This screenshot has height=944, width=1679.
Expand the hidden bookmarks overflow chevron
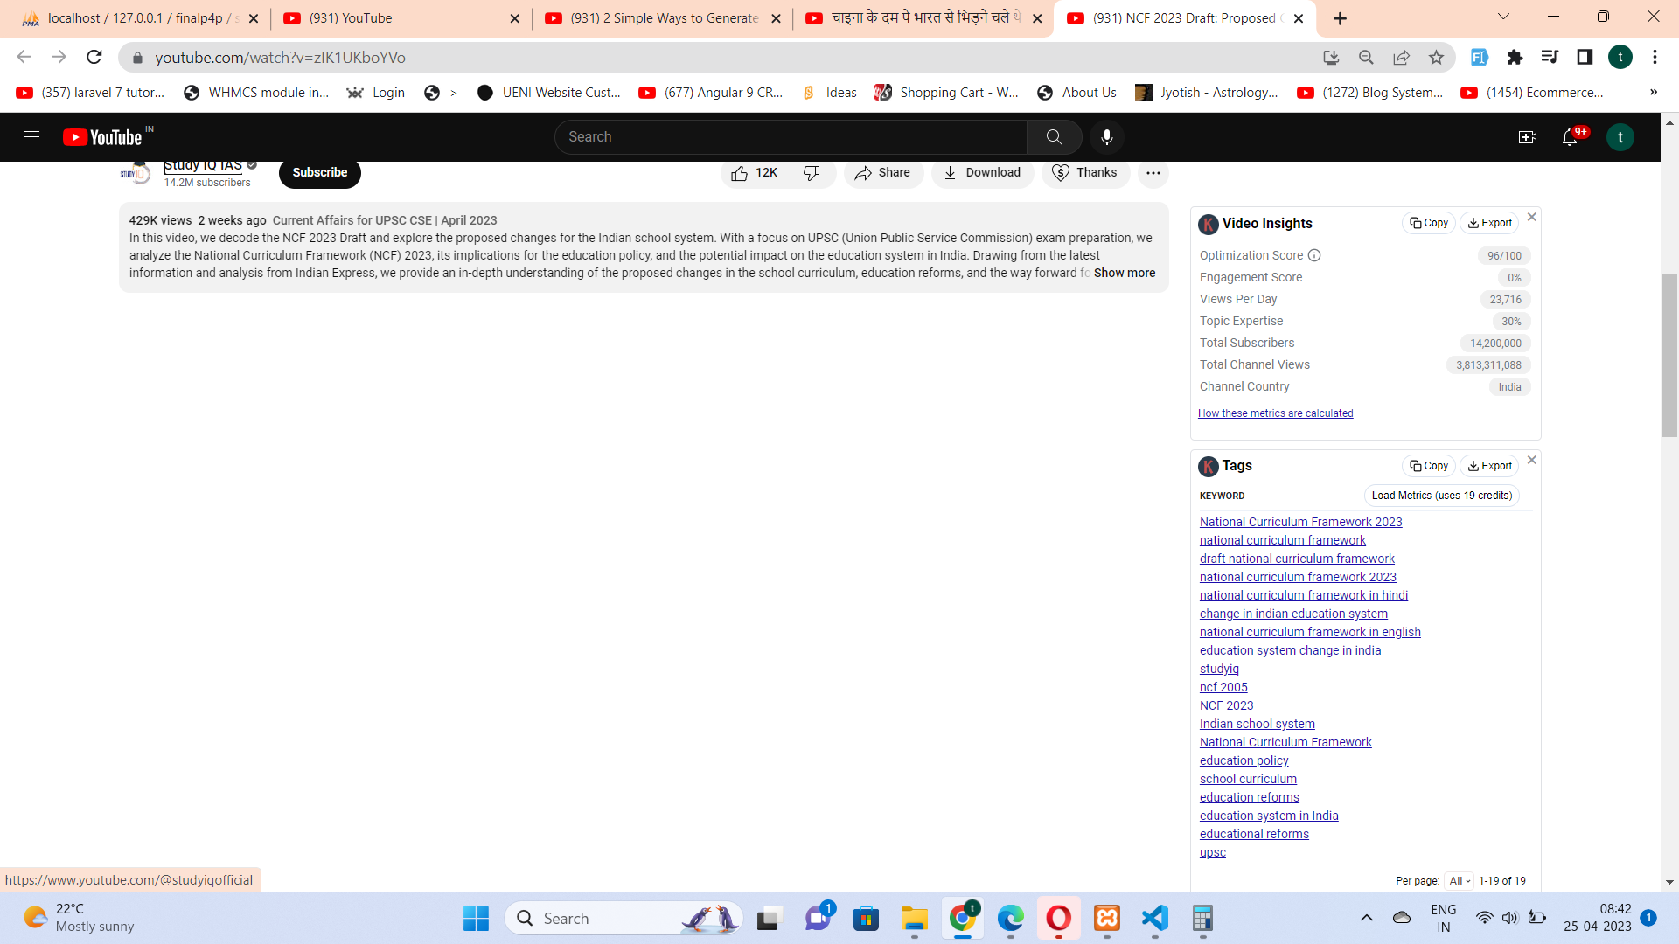pos(1653,93)
